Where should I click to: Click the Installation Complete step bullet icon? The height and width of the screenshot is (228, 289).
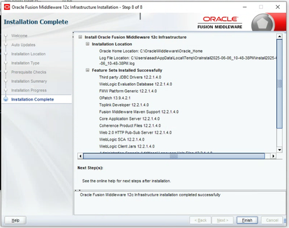[x=6, y=99]
